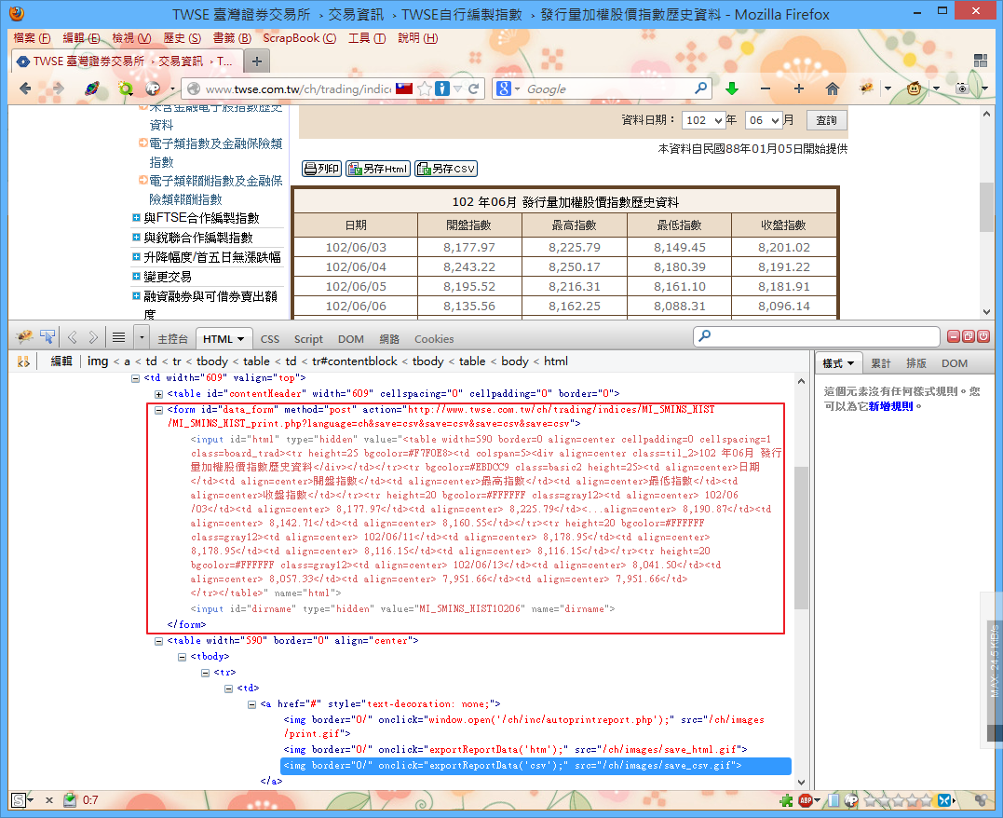The width and height of the screenshot is (1003, 818).
Task: Open the 工具 (Tools) menu
Action: [367, 38]
